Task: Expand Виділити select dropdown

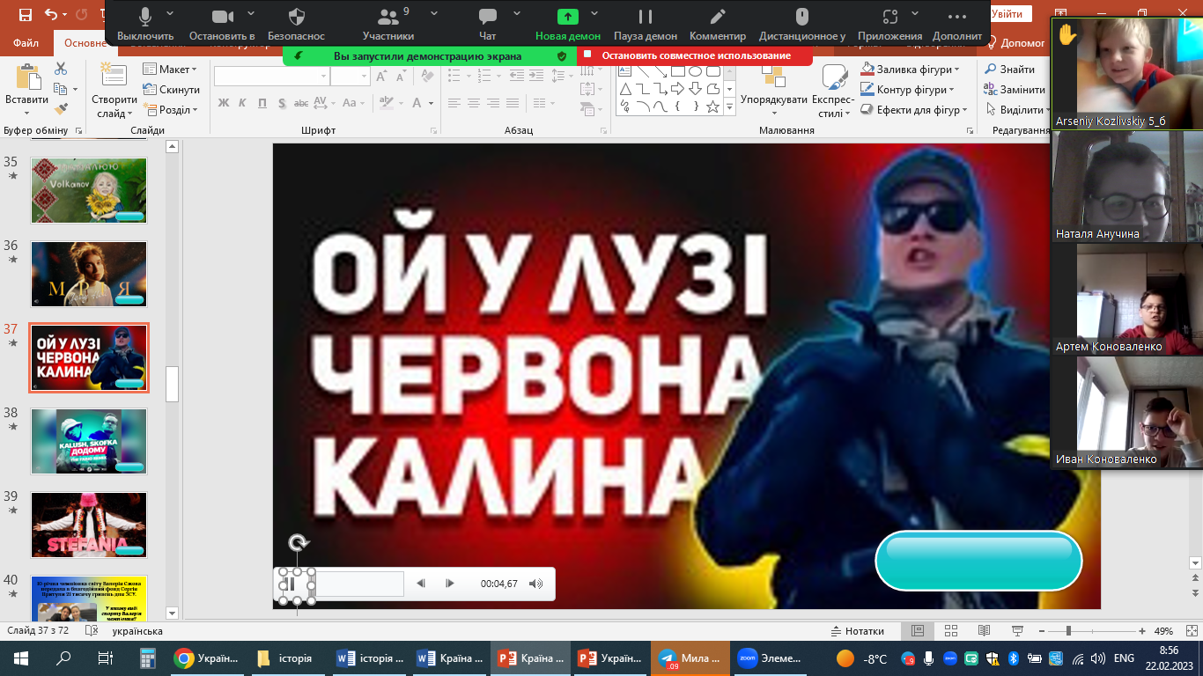Action: point(1015,109)
